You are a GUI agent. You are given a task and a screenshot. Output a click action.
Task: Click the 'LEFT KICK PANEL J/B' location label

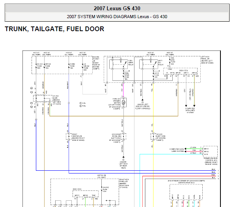point(207,60)
